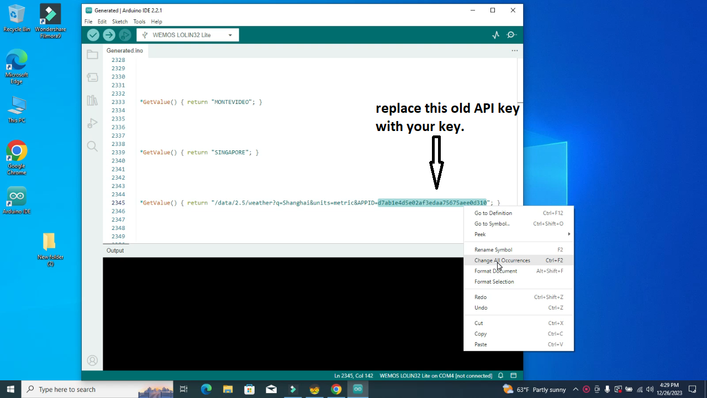Screen dimensions: 707x398
Task: Open the Serial Monitor icon
Action: point(511,35)
